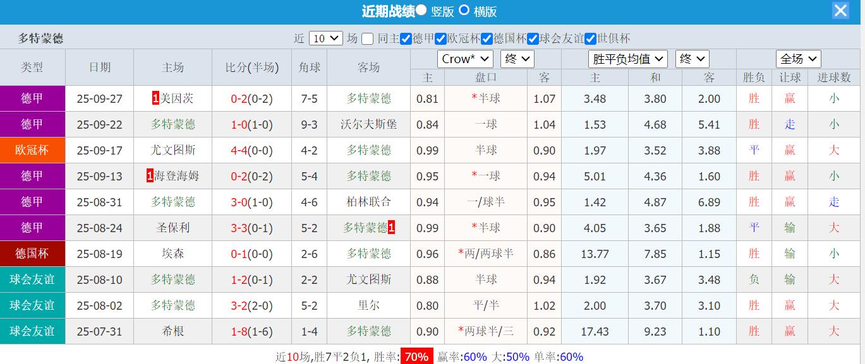Uncheck the 欧冠杯 competition filter
Viewport: 865px width, 364px height.
pos(440,38)
